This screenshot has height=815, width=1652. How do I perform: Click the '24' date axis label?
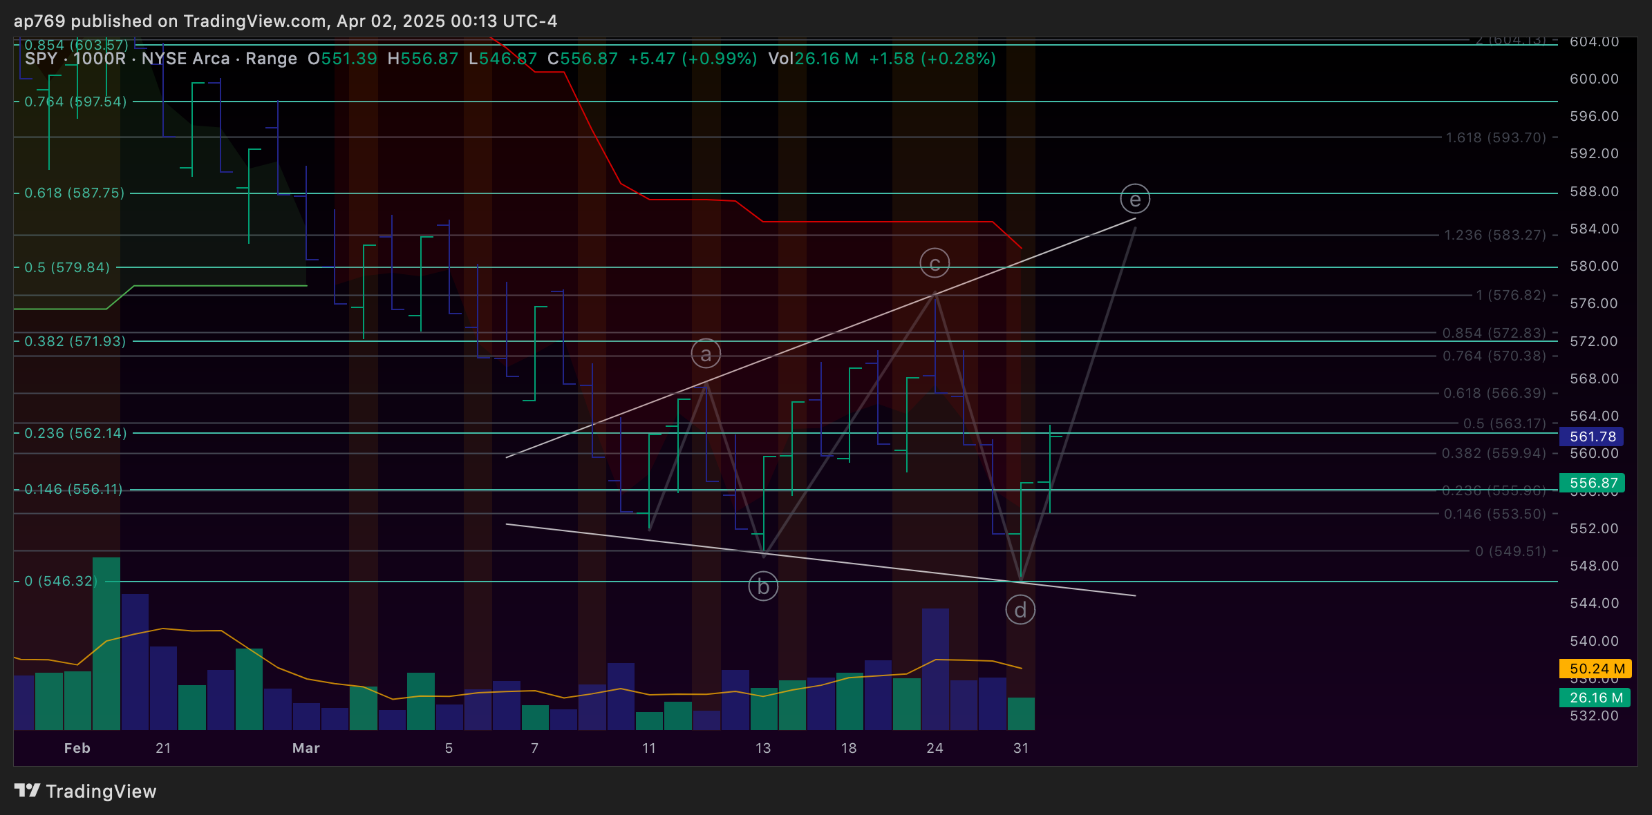click(935, 748)
